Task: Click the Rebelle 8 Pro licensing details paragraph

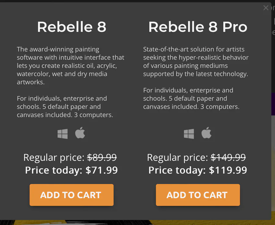Action: point(191,98)
